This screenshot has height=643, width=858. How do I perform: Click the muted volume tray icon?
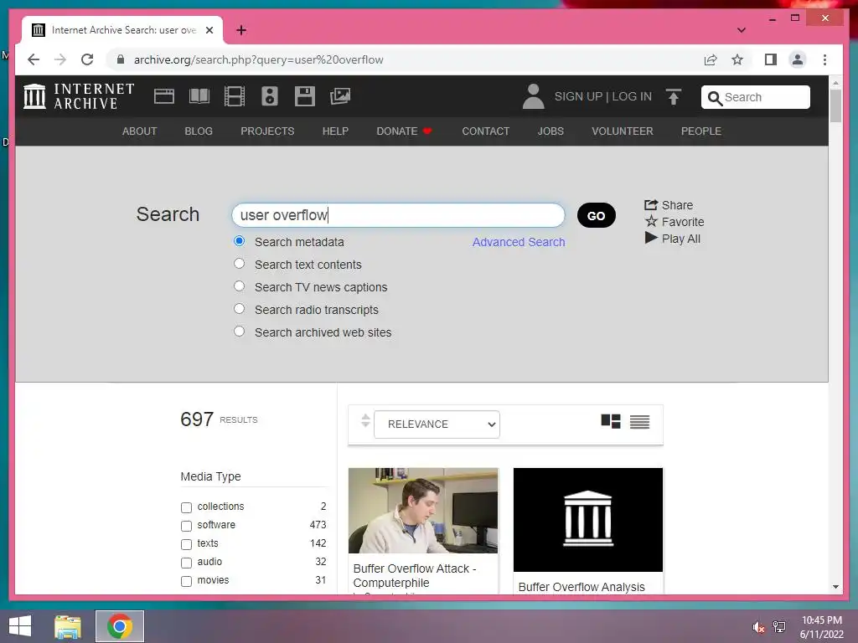tap(758, 627)
